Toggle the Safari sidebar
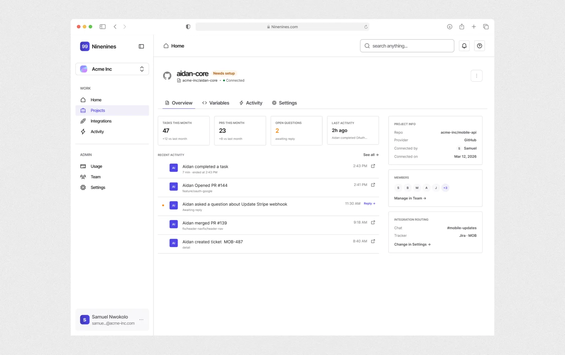The image size is (565, 355). [103, 27]
